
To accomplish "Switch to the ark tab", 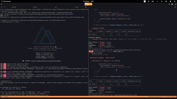I will [56, 7].
